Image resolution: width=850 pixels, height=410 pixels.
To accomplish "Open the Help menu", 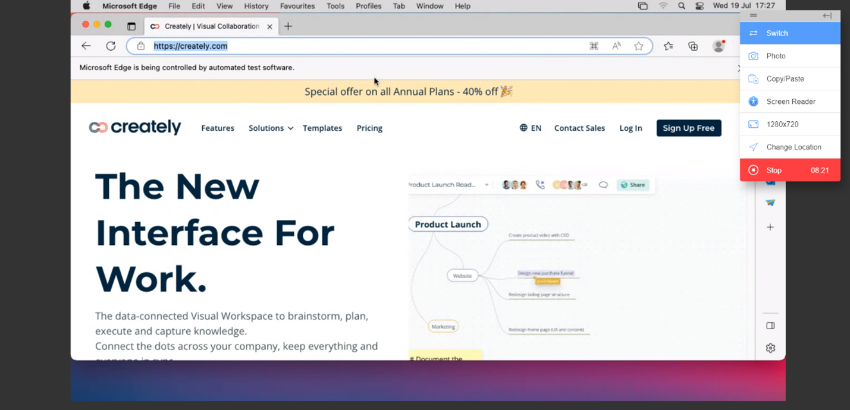I will pos(462,6).
